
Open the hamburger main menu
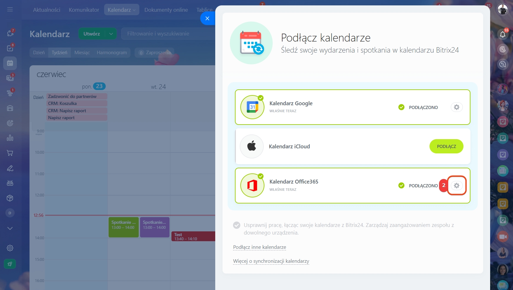pos(10,10)
